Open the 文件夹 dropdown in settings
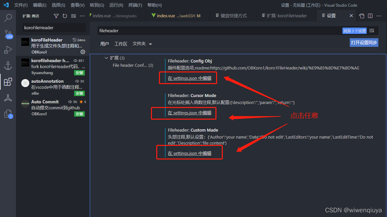 142,44
